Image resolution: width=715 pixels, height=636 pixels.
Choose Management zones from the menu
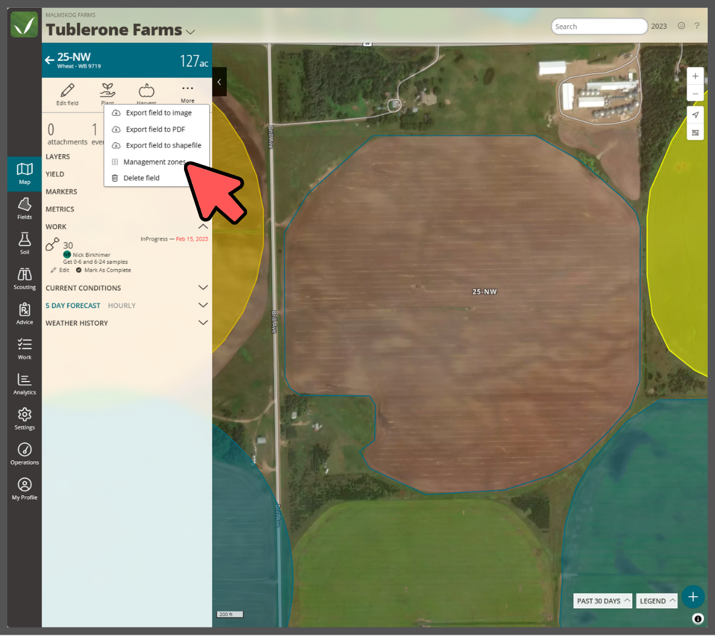154,162
